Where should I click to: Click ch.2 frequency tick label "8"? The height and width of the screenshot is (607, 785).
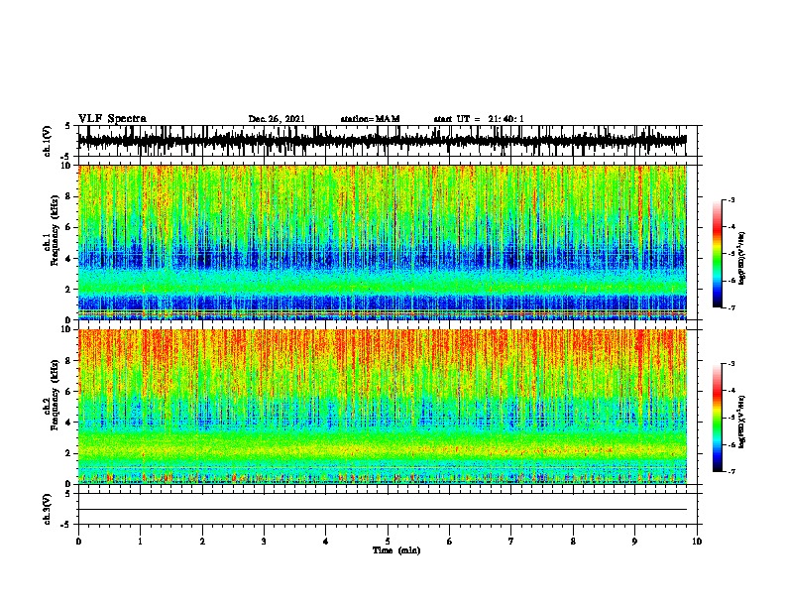[x=69, y=361]
